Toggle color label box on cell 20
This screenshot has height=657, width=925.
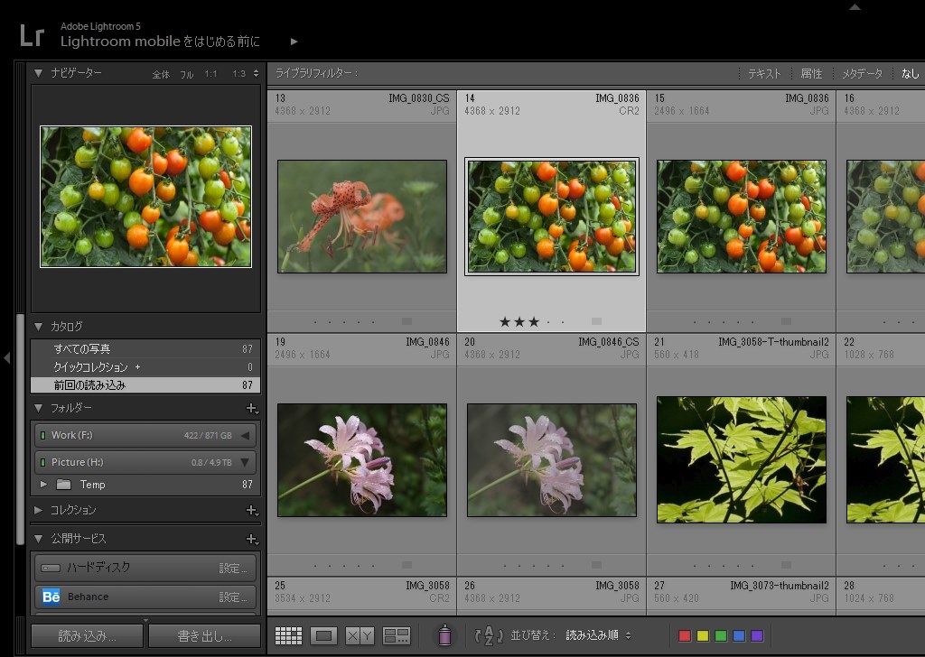(x=596, y=565)
